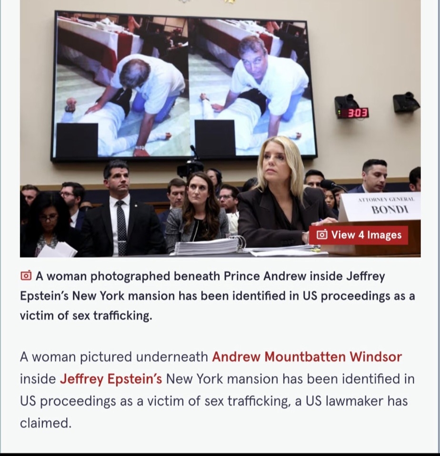The image size is (440, 456).
Task: Follow the Jeffrey Epstein's link
Action: [110, 379]
